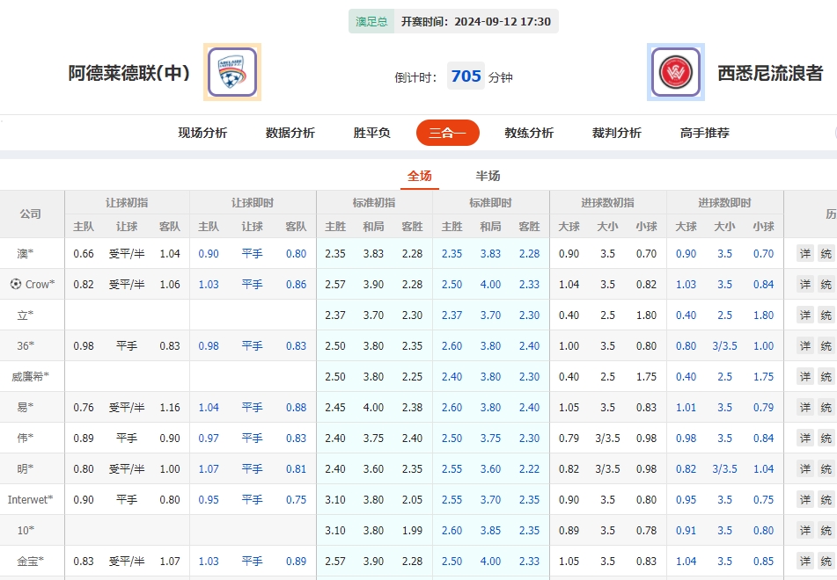This screenshot has width=837, height=580.
Task: Open the 裁判分析 page
Action: coord(615,133)
